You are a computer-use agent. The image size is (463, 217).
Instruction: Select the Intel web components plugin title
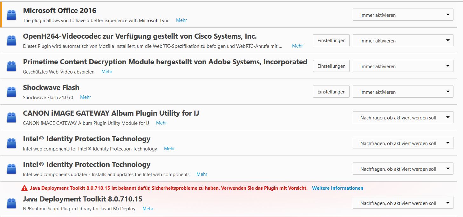point(86,139)
